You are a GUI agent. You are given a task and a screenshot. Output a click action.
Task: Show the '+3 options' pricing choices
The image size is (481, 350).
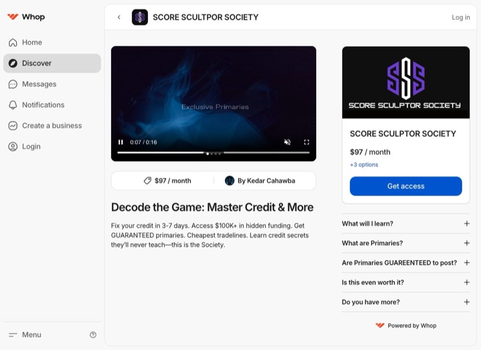(363, 164)
